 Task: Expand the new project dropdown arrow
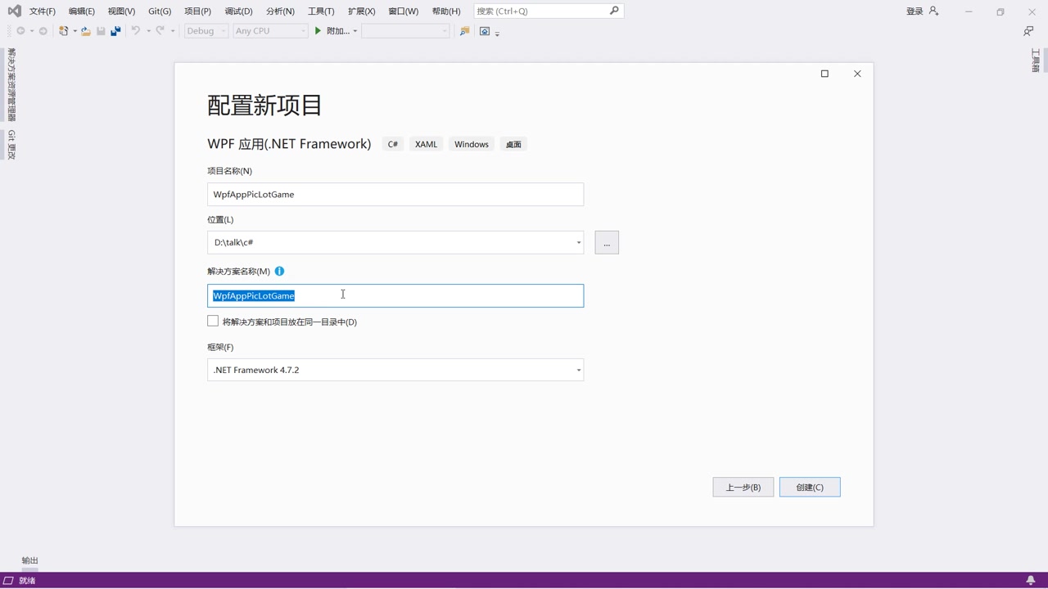(75, 31)
